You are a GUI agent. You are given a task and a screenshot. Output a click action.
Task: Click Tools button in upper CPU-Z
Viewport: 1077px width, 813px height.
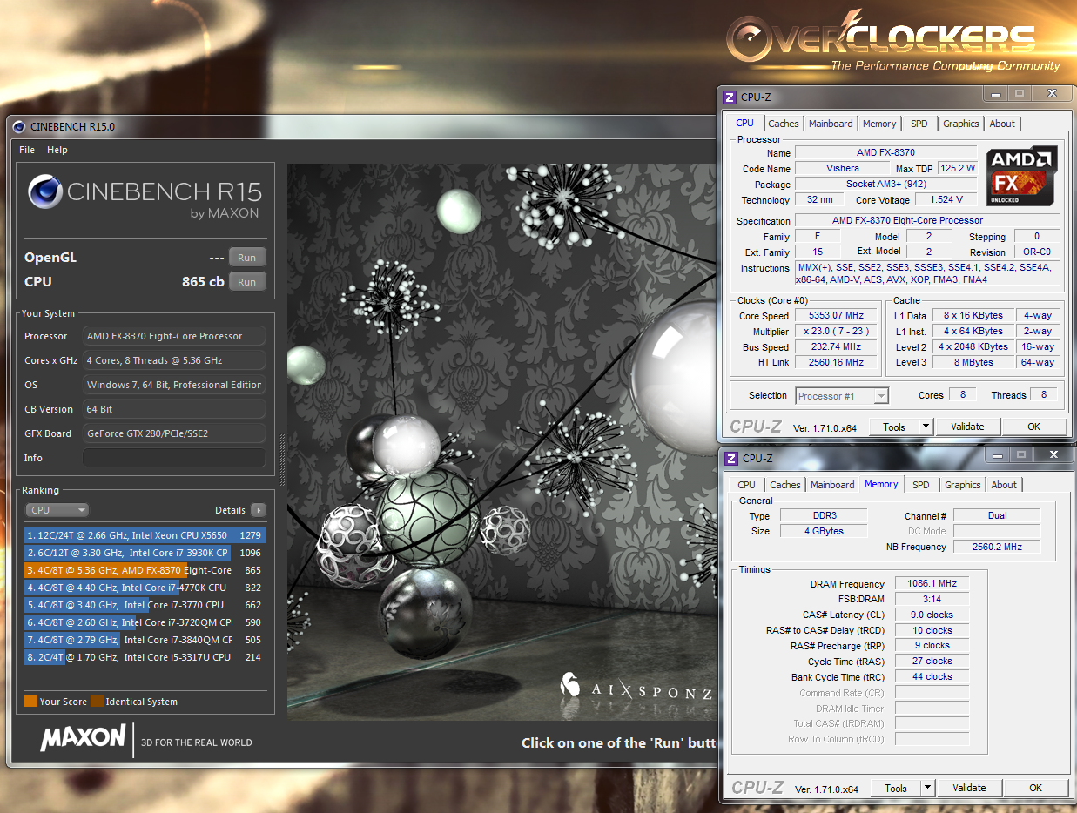coord(894,427)
